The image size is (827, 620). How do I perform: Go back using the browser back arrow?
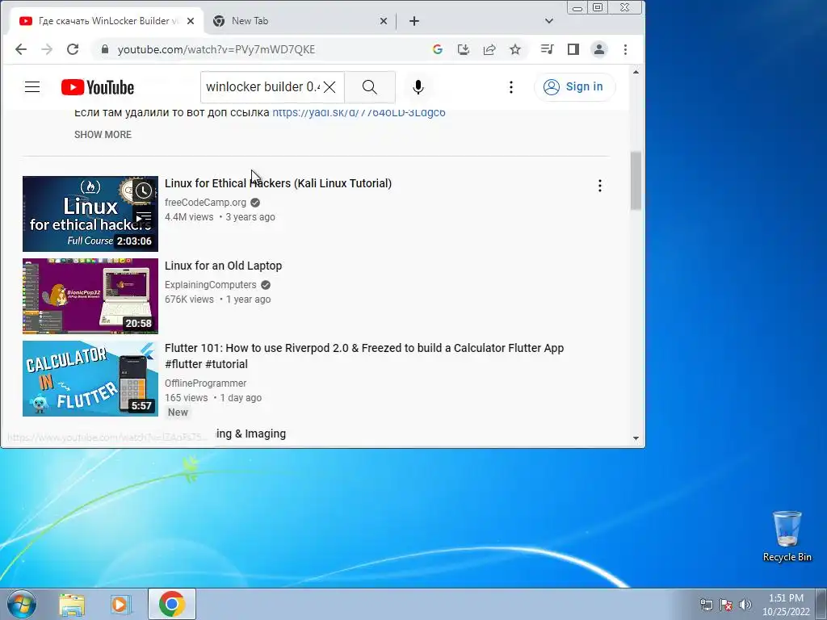pos(20,49)
